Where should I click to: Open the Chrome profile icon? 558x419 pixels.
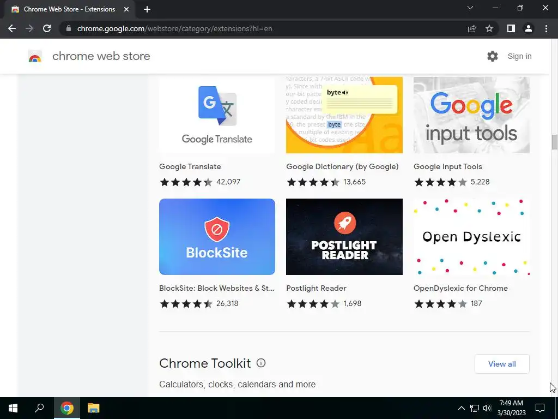(x=529, y=28)
